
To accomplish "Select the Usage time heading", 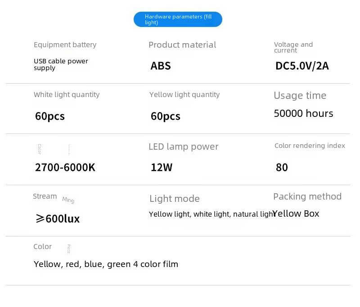I will coord(300,96).
